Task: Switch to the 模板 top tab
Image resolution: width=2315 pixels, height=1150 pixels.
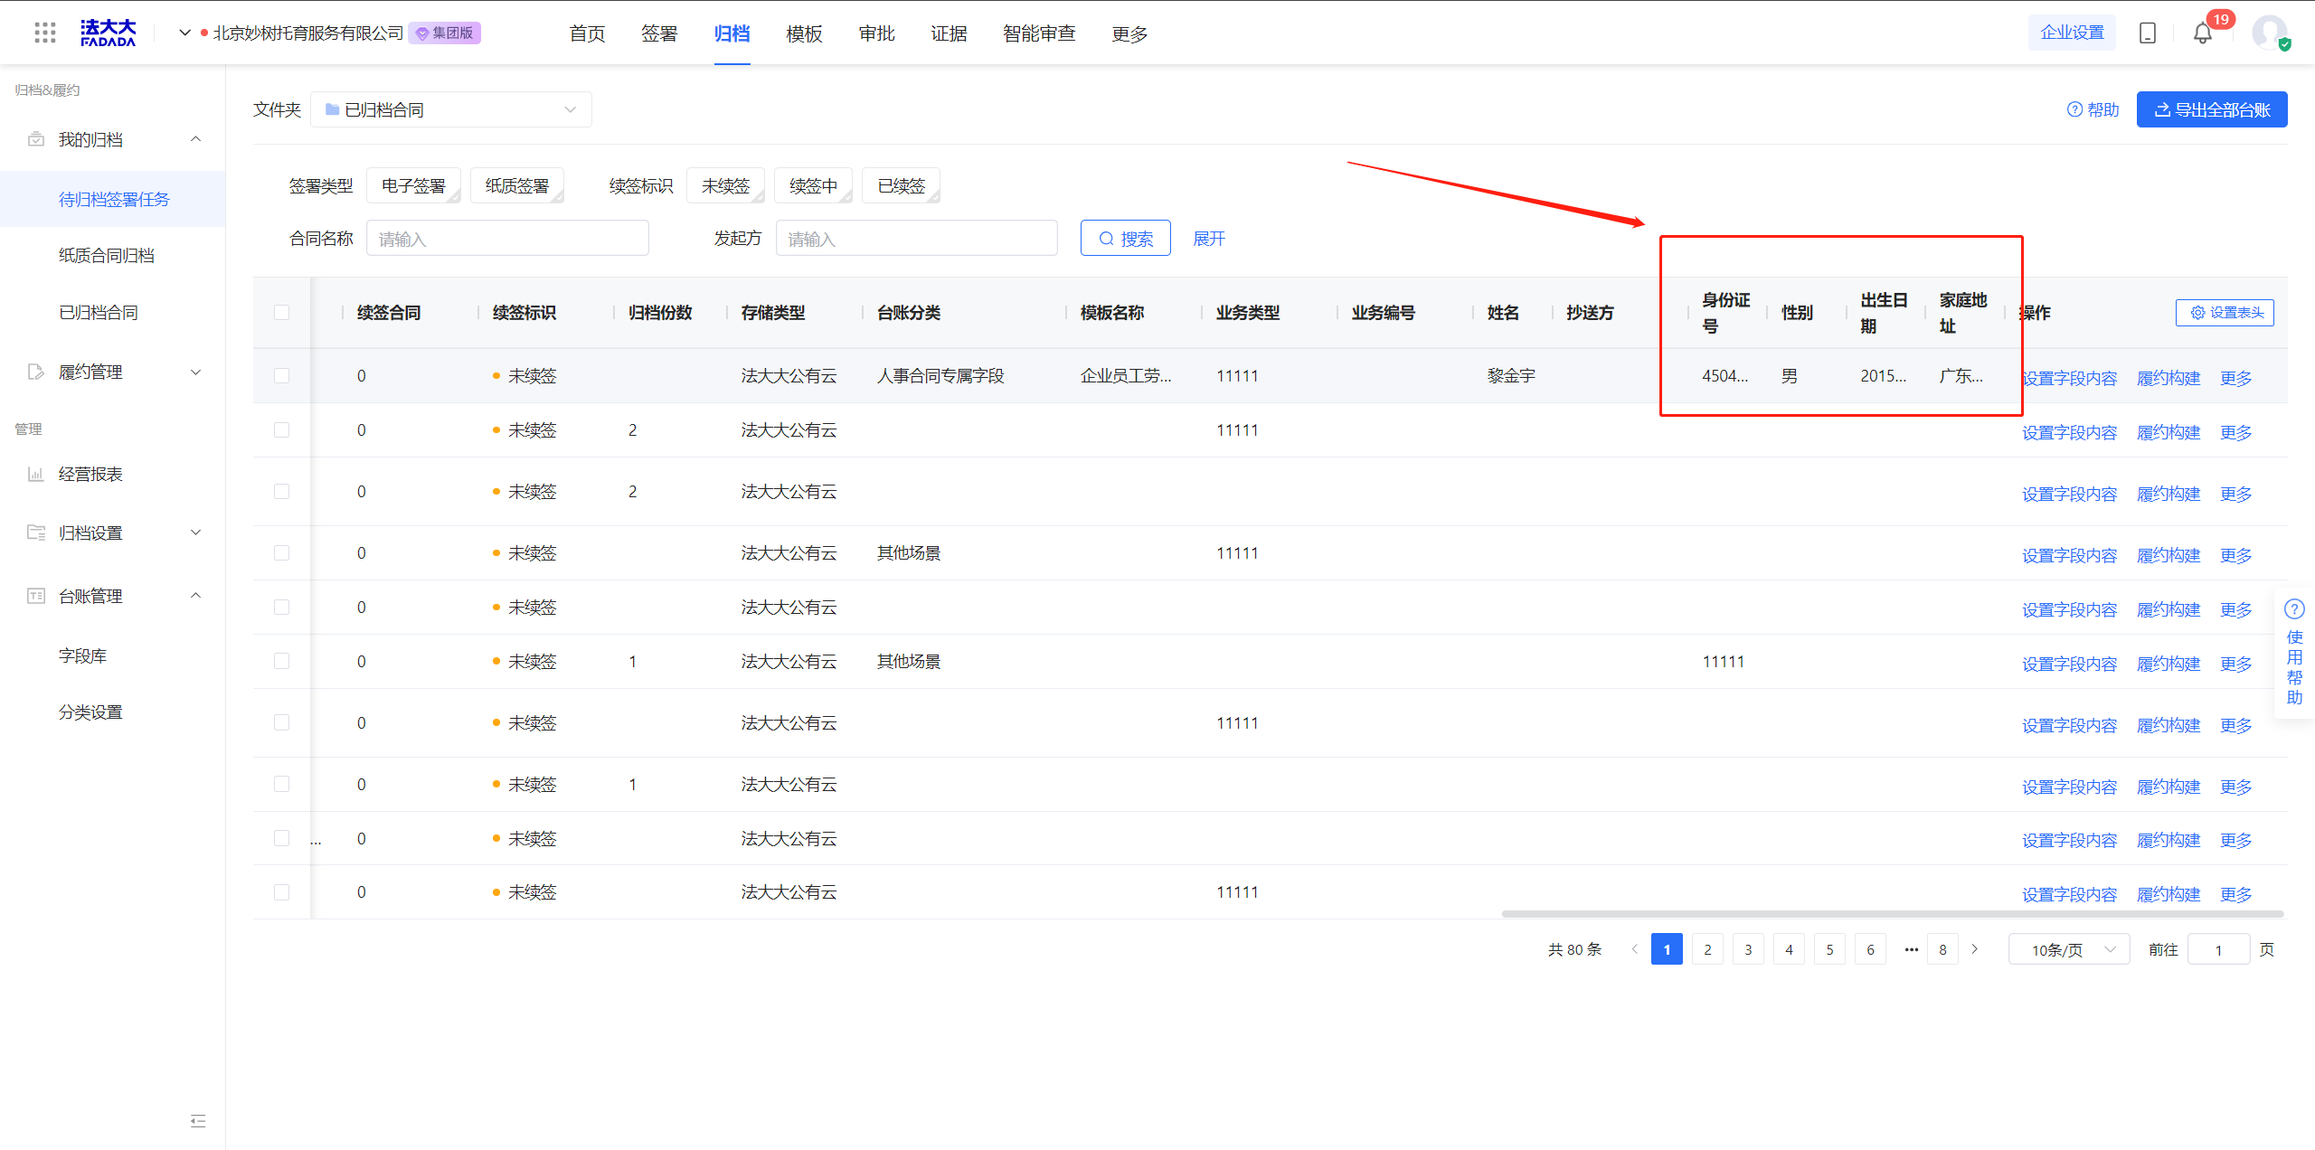Action: (x=804, y=33)
